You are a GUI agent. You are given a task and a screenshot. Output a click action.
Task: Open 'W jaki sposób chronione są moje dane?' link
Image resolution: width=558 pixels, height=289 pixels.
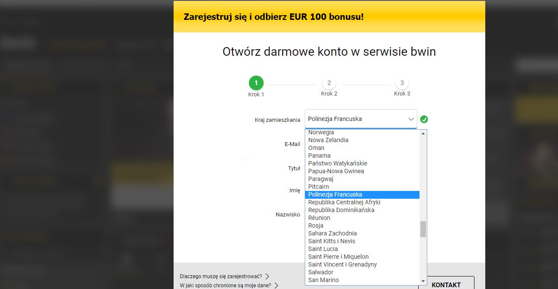point(229,286)
